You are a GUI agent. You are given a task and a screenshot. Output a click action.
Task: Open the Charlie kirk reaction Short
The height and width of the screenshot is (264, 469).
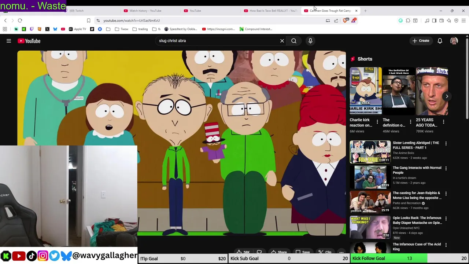[365, 92]
